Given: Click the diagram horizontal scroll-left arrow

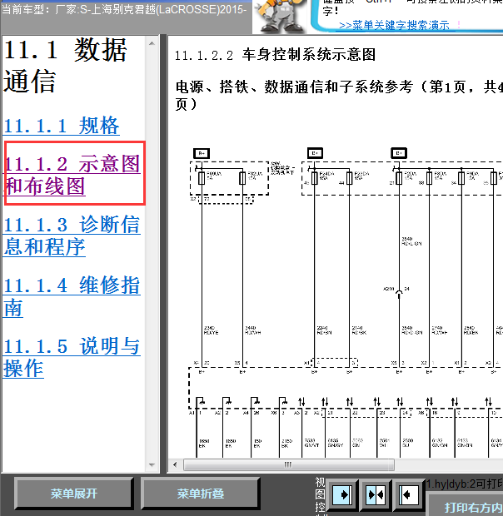Looking at the screenshot, I should pos(175,464).
